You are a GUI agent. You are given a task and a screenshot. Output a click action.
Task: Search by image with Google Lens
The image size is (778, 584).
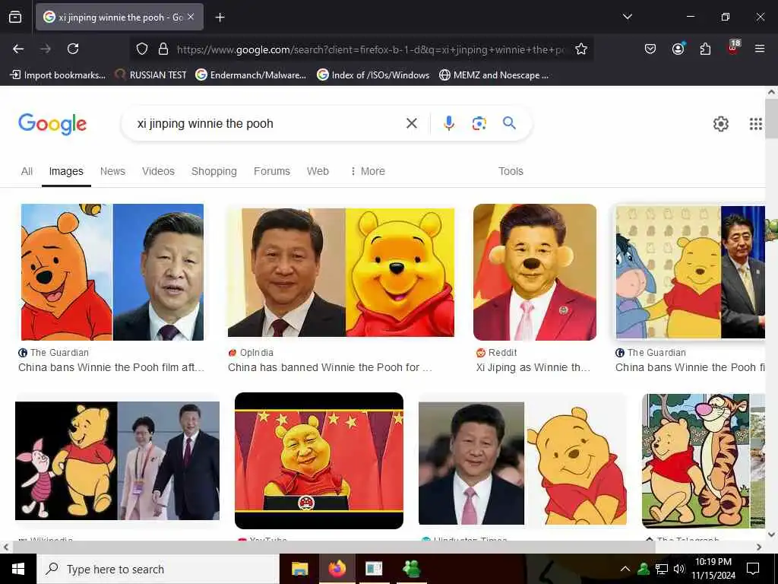tap(479, 123)
